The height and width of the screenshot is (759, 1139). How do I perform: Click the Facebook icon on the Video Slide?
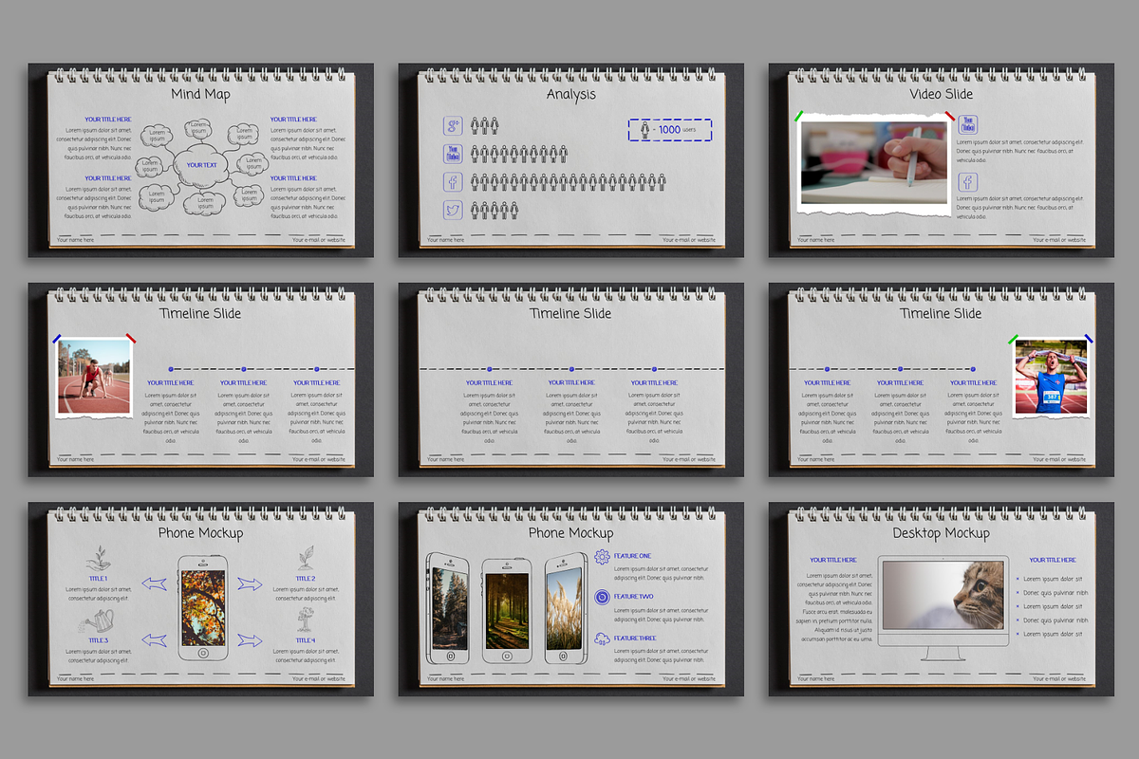[969, 182]
